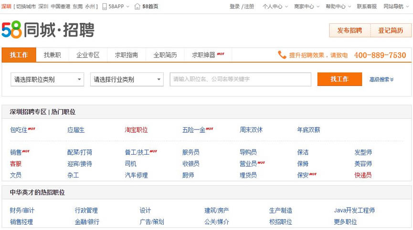Open 周末双休 job category

coord(251,130)
